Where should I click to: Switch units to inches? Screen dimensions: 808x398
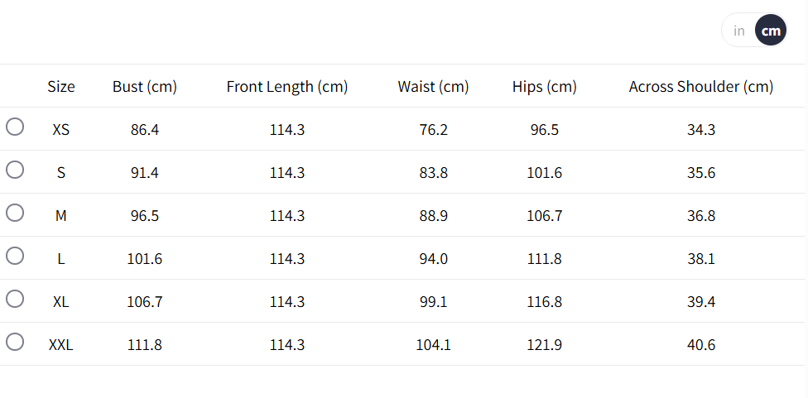739,31
